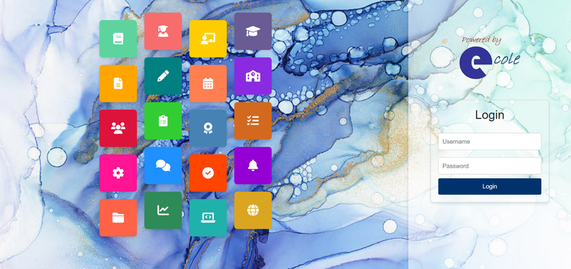Click the dark green line chart tile
This screenshot has height=269, width=571.
[x=163, y=210]
